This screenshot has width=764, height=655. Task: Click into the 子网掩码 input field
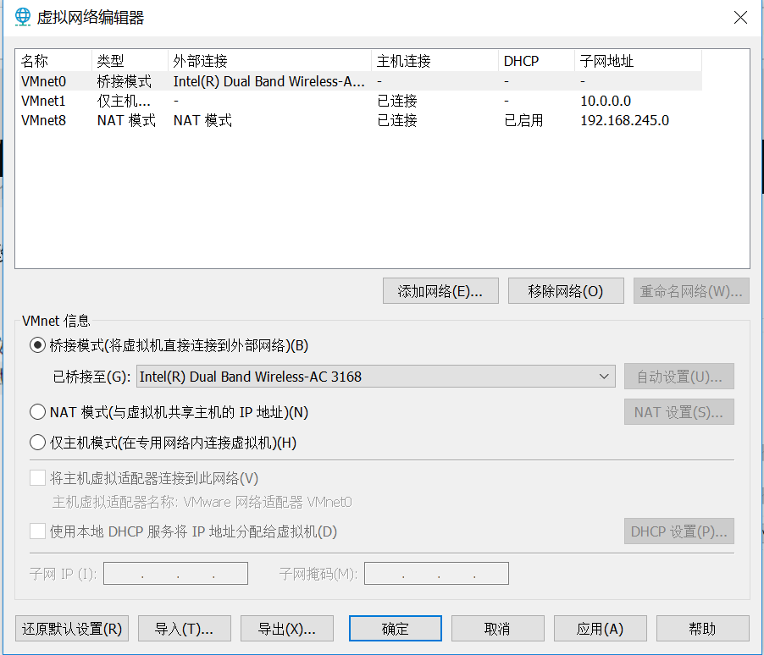436,573
